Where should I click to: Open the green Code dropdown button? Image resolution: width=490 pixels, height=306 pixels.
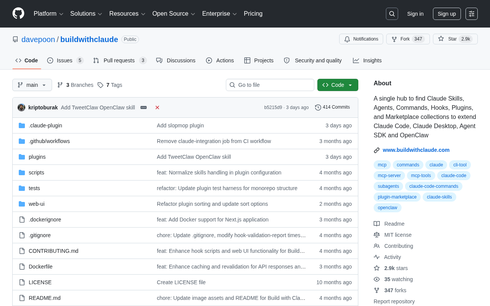338,85
